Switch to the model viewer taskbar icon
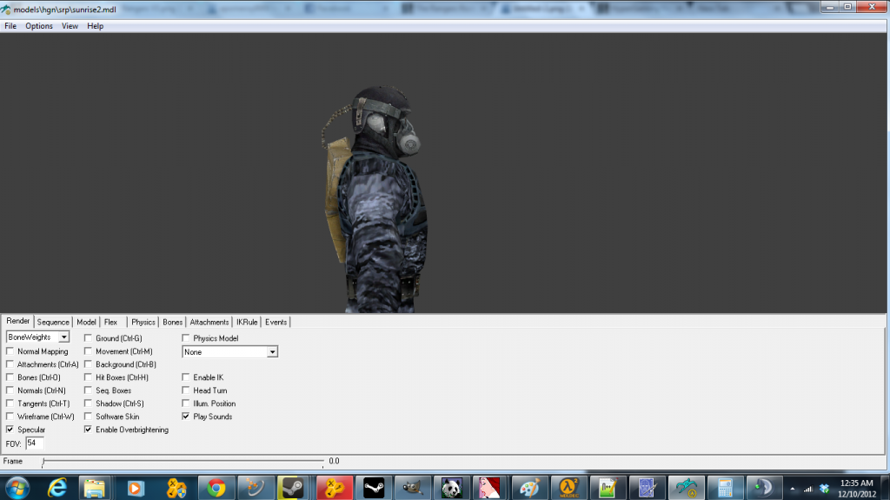This screenshot has height=500, width=890. coord(687,488)
